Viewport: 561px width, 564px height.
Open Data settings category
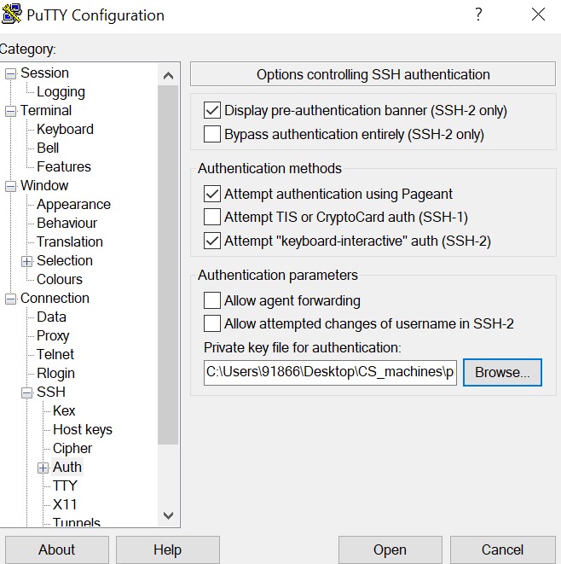click(51, 317)
